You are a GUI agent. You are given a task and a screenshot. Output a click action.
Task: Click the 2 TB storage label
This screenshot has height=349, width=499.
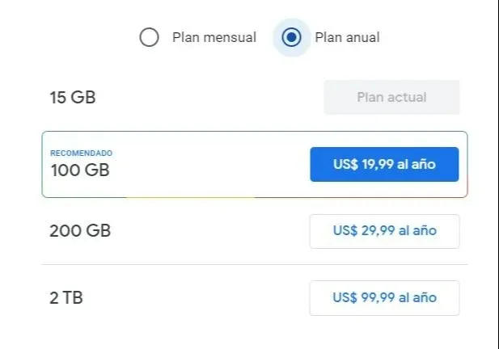pos(66,297)
